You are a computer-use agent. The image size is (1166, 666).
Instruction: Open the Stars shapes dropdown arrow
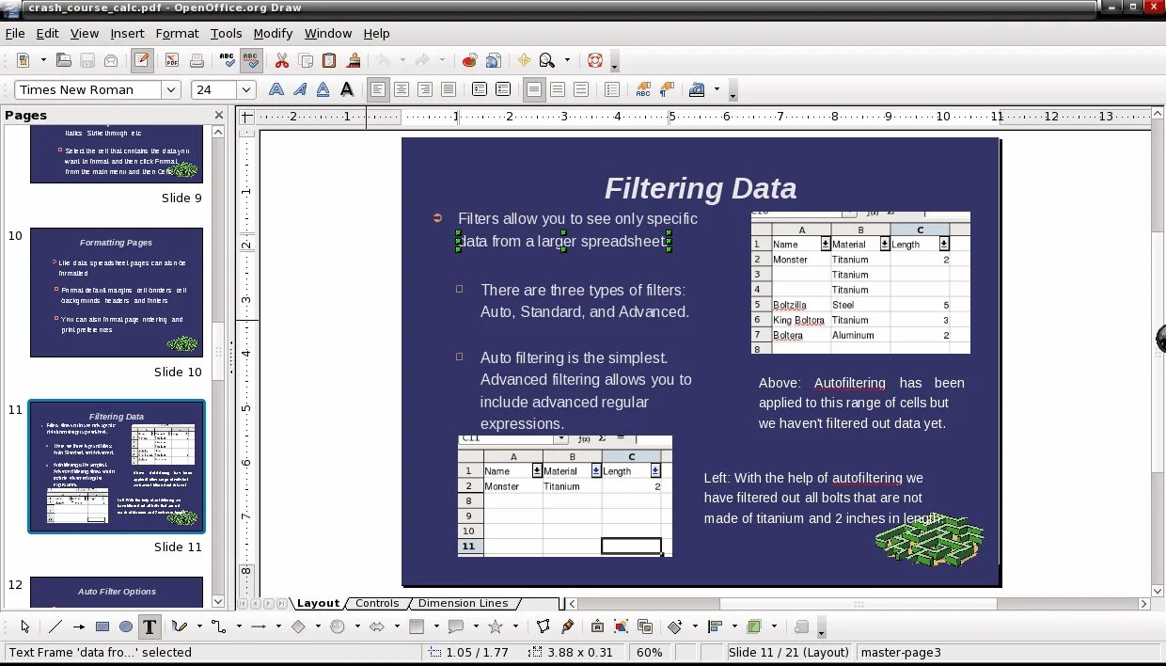click(515, 626)
